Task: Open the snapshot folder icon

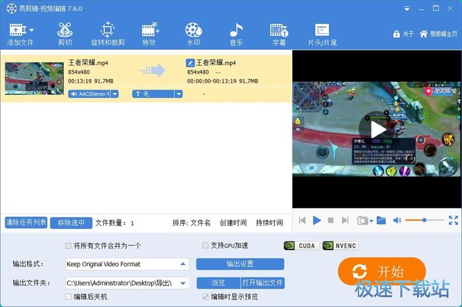Action: [x=381, y=220]
